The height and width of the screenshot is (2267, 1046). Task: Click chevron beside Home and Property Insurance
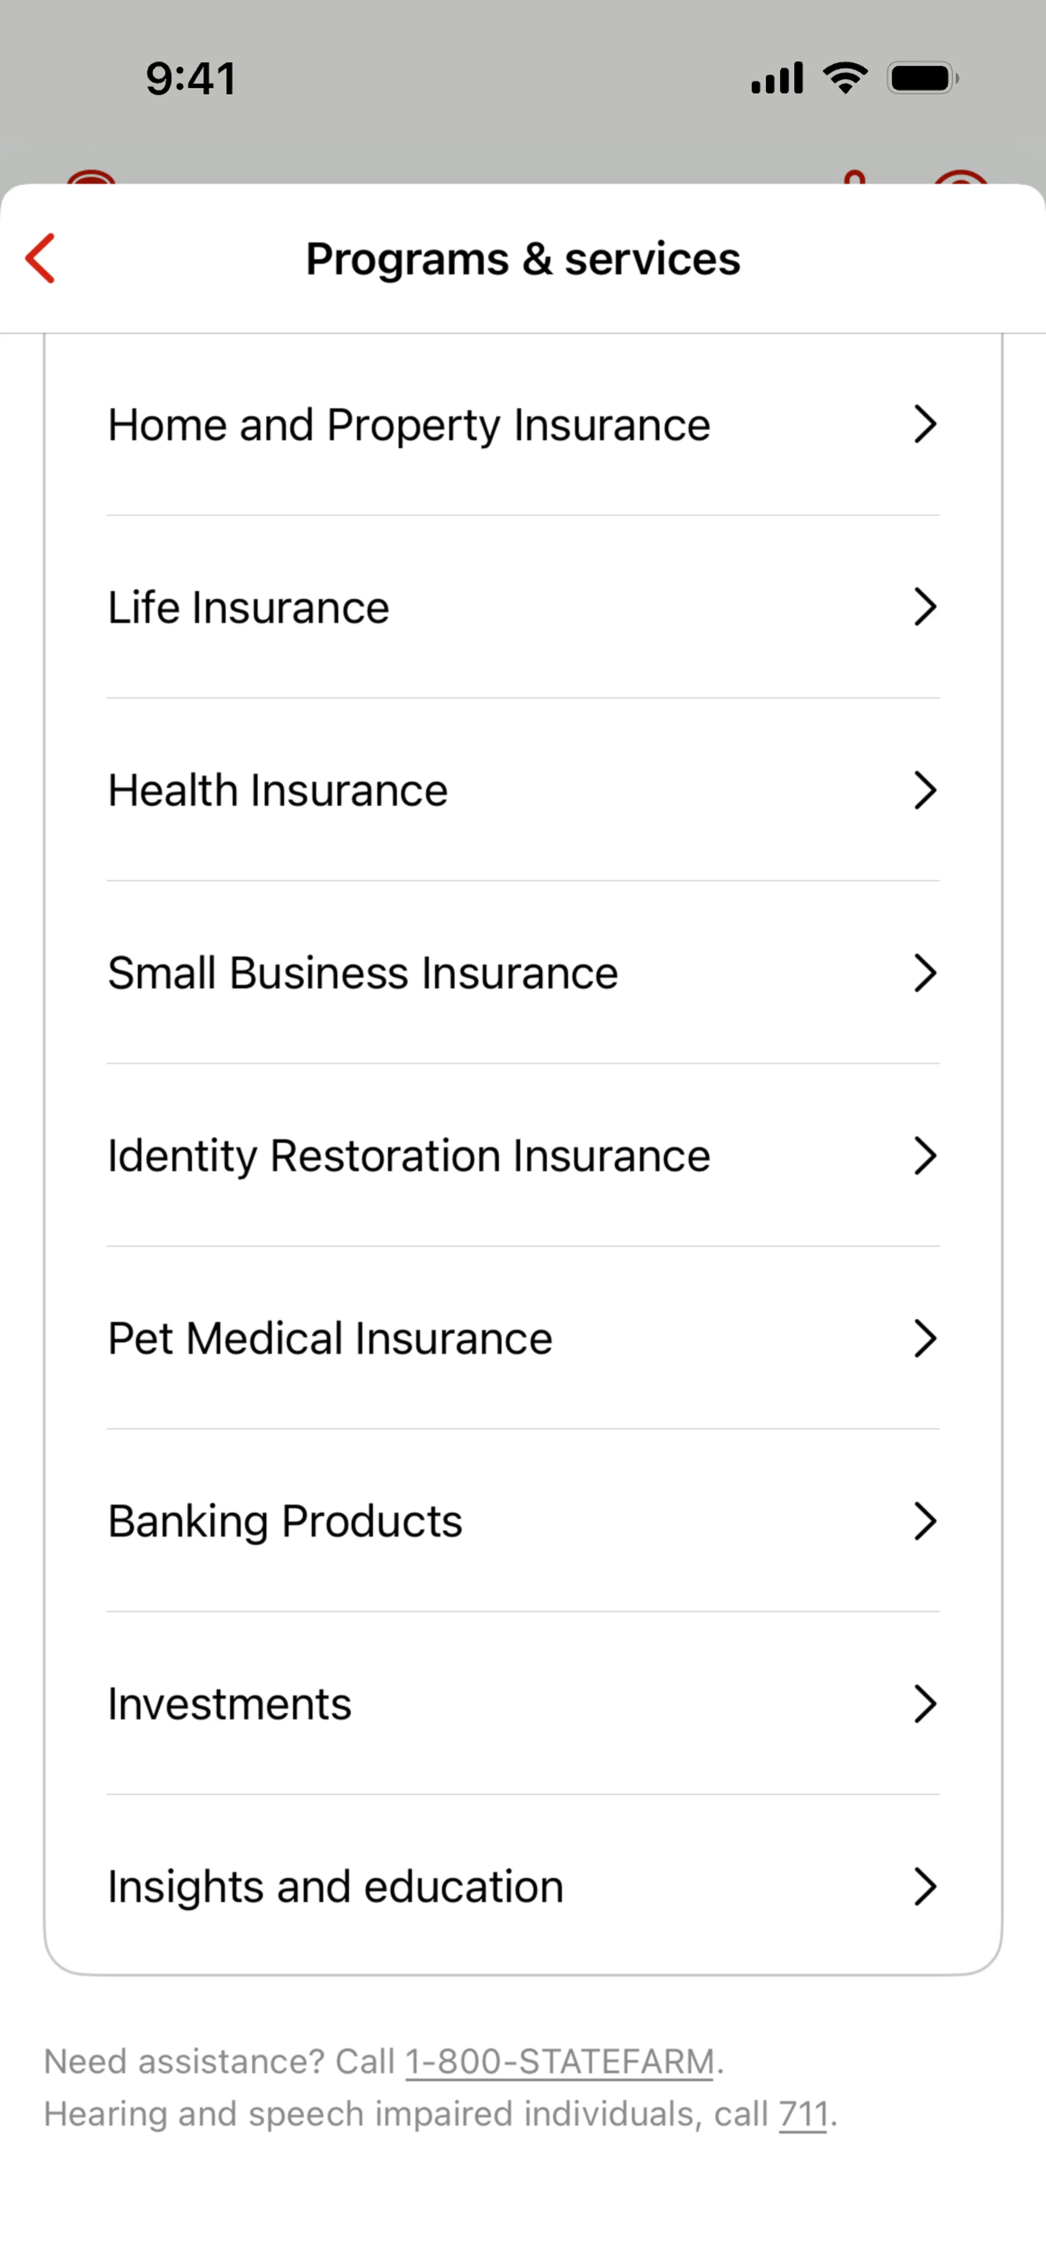point(923,424)
